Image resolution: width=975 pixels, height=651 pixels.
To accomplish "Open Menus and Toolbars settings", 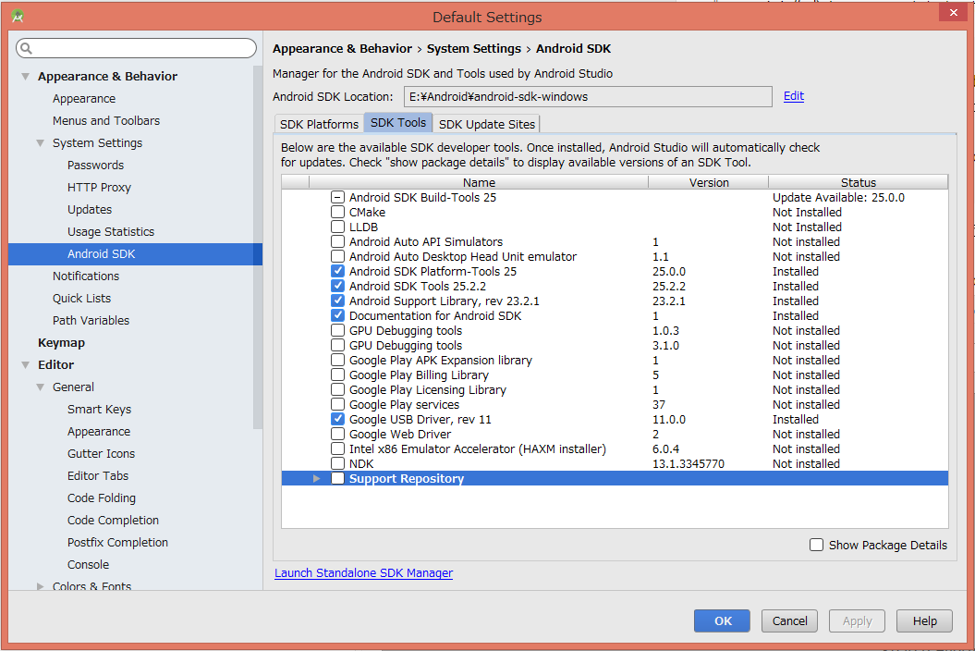I will point(106,121).
